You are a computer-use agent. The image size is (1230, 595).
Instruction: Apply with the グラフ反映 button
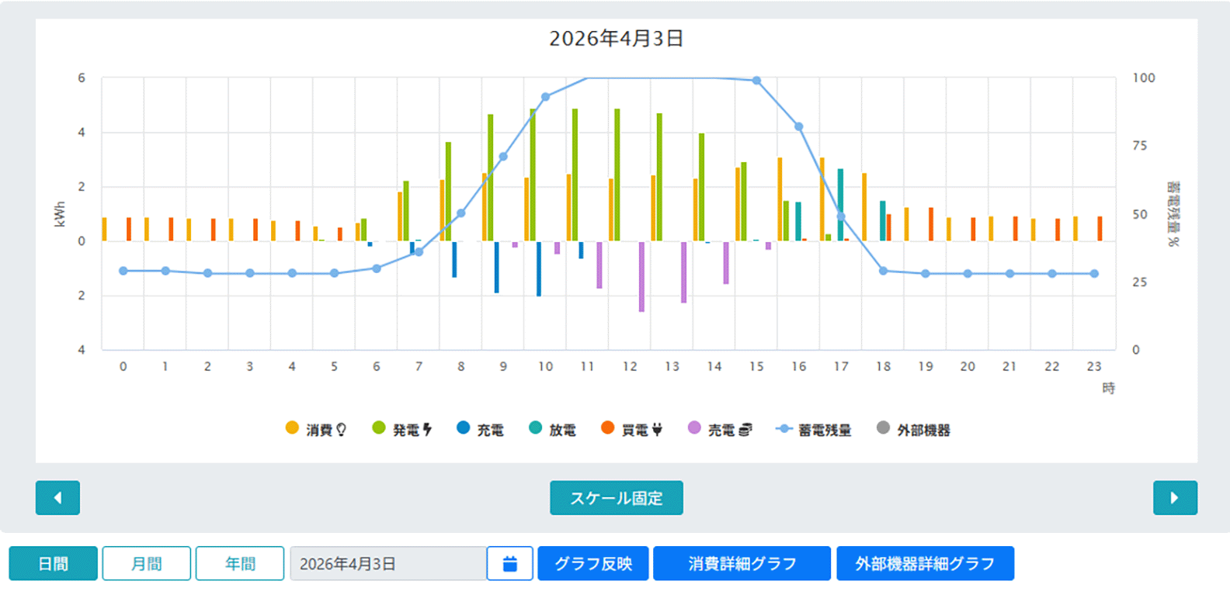pos(593,564)
